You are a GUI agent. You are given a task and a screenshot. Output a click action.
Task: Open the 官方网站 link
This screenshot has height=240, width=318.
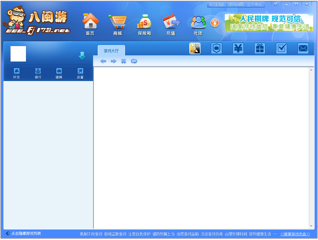[216, 5]
